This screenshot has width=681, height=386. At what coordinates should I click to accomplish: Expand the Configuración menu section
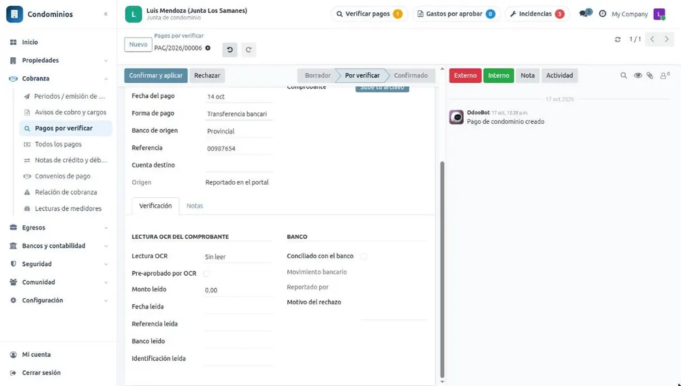106,301
